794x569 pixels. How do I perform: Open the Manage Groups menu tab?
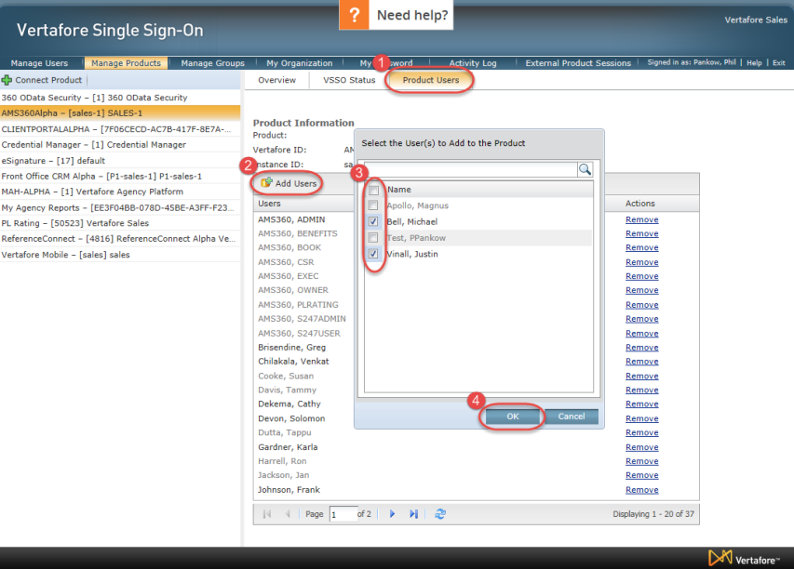(212, 63)
